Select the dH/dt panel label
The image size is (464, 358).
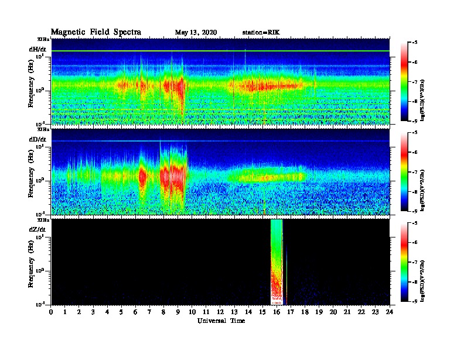coord(37,49)
